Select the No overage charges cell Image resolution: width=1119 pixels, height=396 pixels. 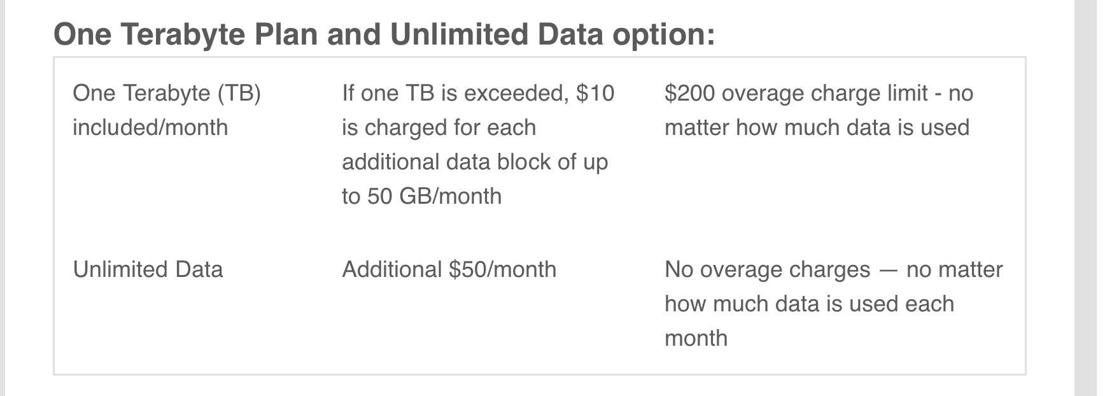pyautogui.click(x=833, y=304)
